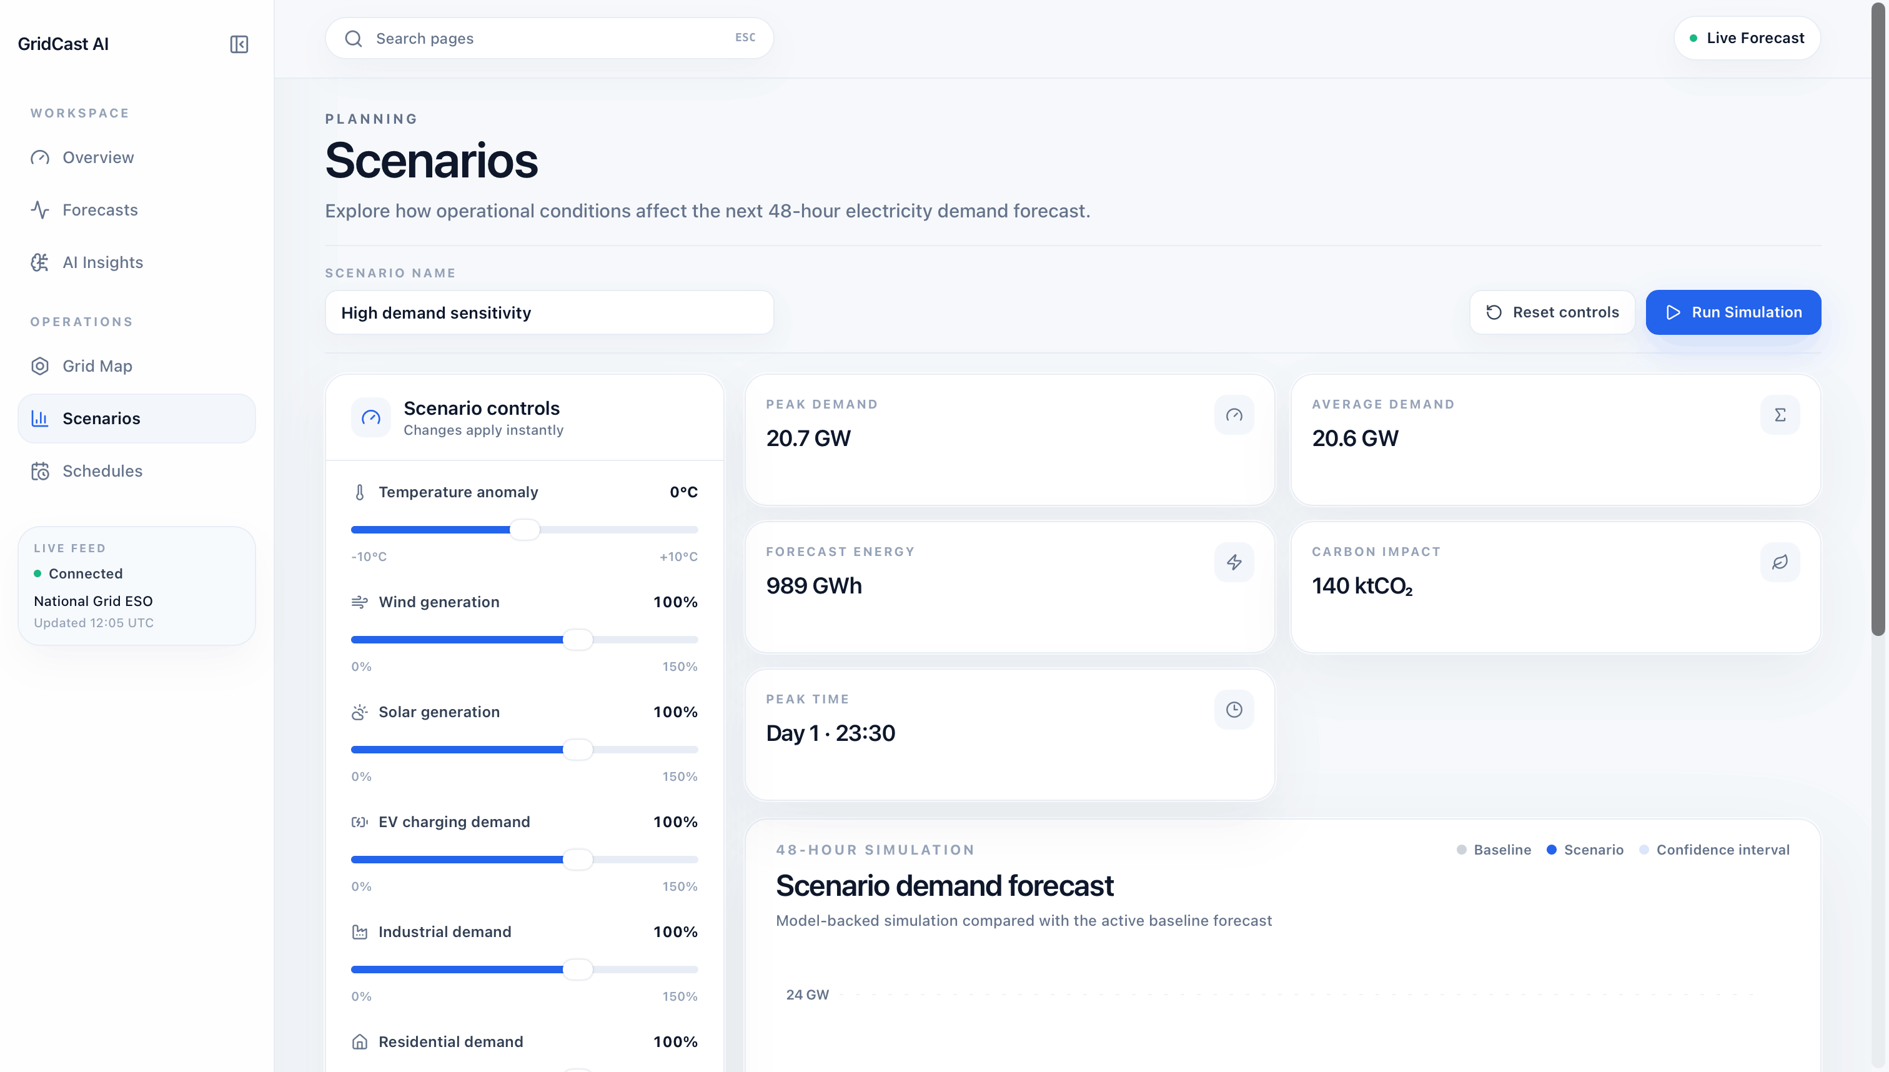
Task: Click the Forecast Energy value 989 GWh
Action: click(813, 585)
